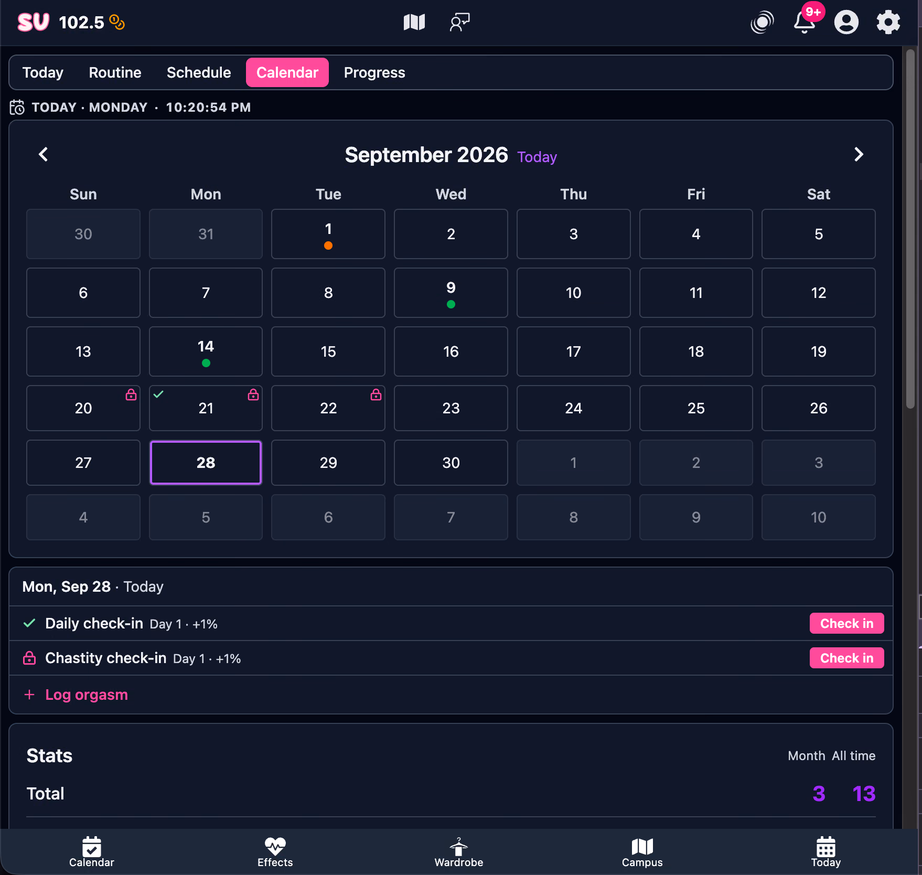The height and width of the screenshot is (875, 922).
Task: Open the map icon in top bar
Action: point(414,22)
